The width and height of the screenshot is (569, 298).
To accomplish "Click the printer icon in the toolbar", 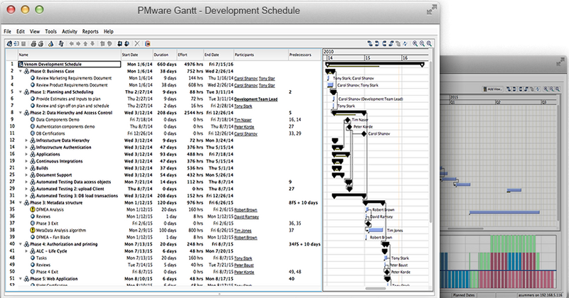I will click(33, 43).
